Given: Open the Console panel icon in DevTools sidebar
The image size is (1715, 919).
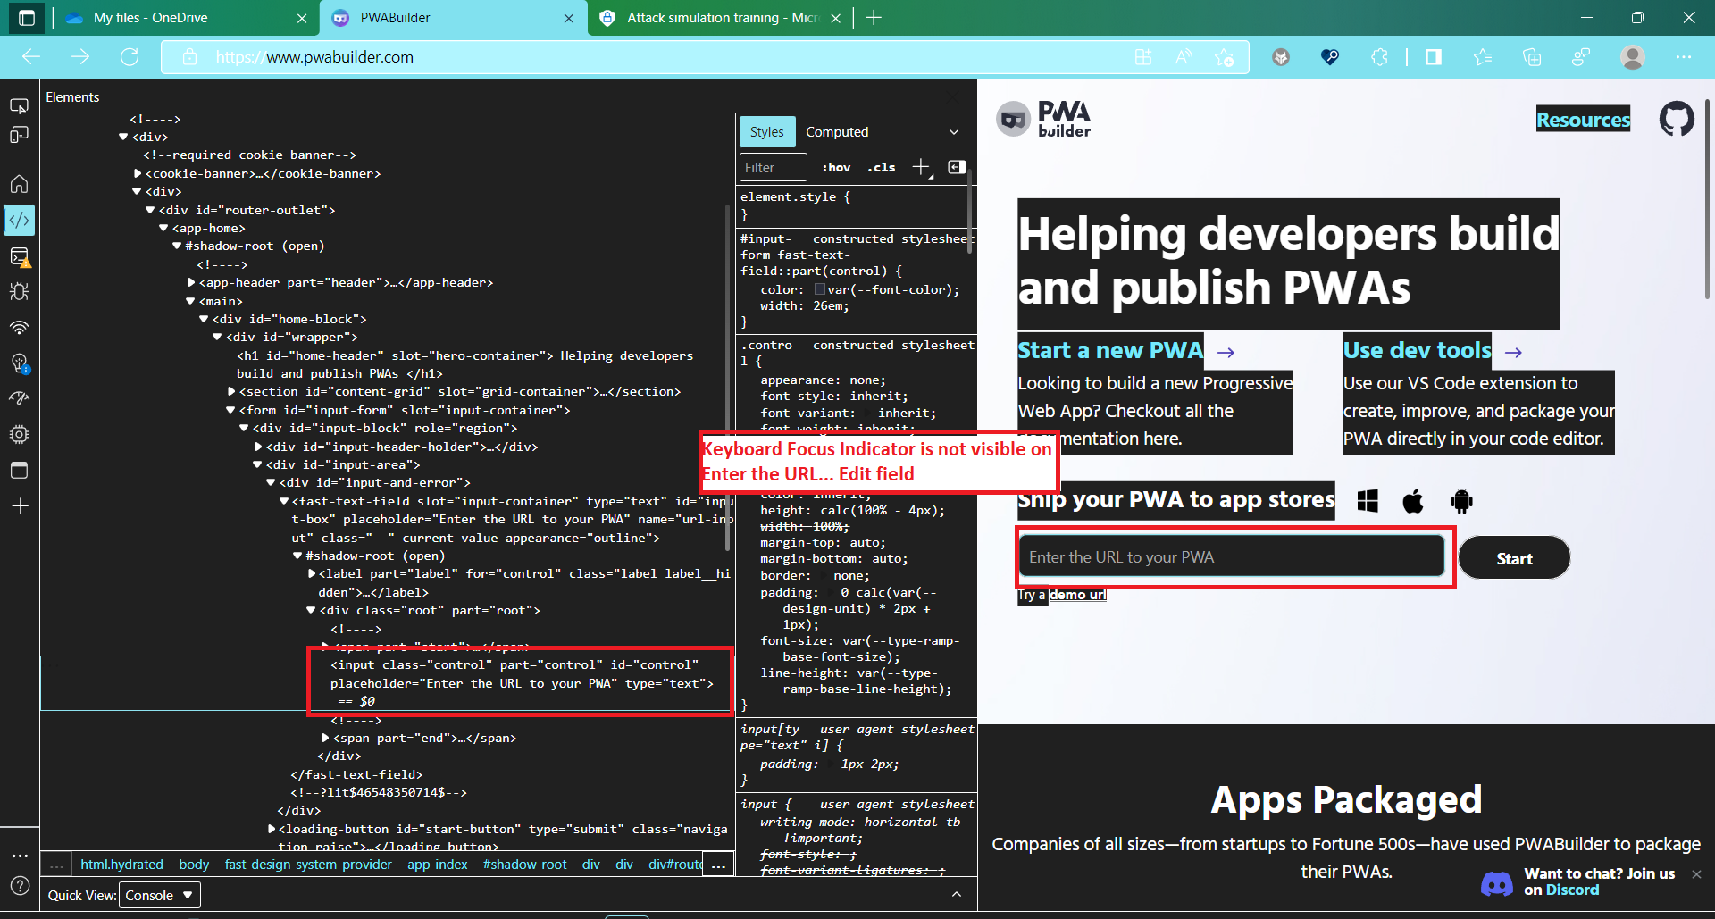Looking at the screenshot, I should pos(20,257).
